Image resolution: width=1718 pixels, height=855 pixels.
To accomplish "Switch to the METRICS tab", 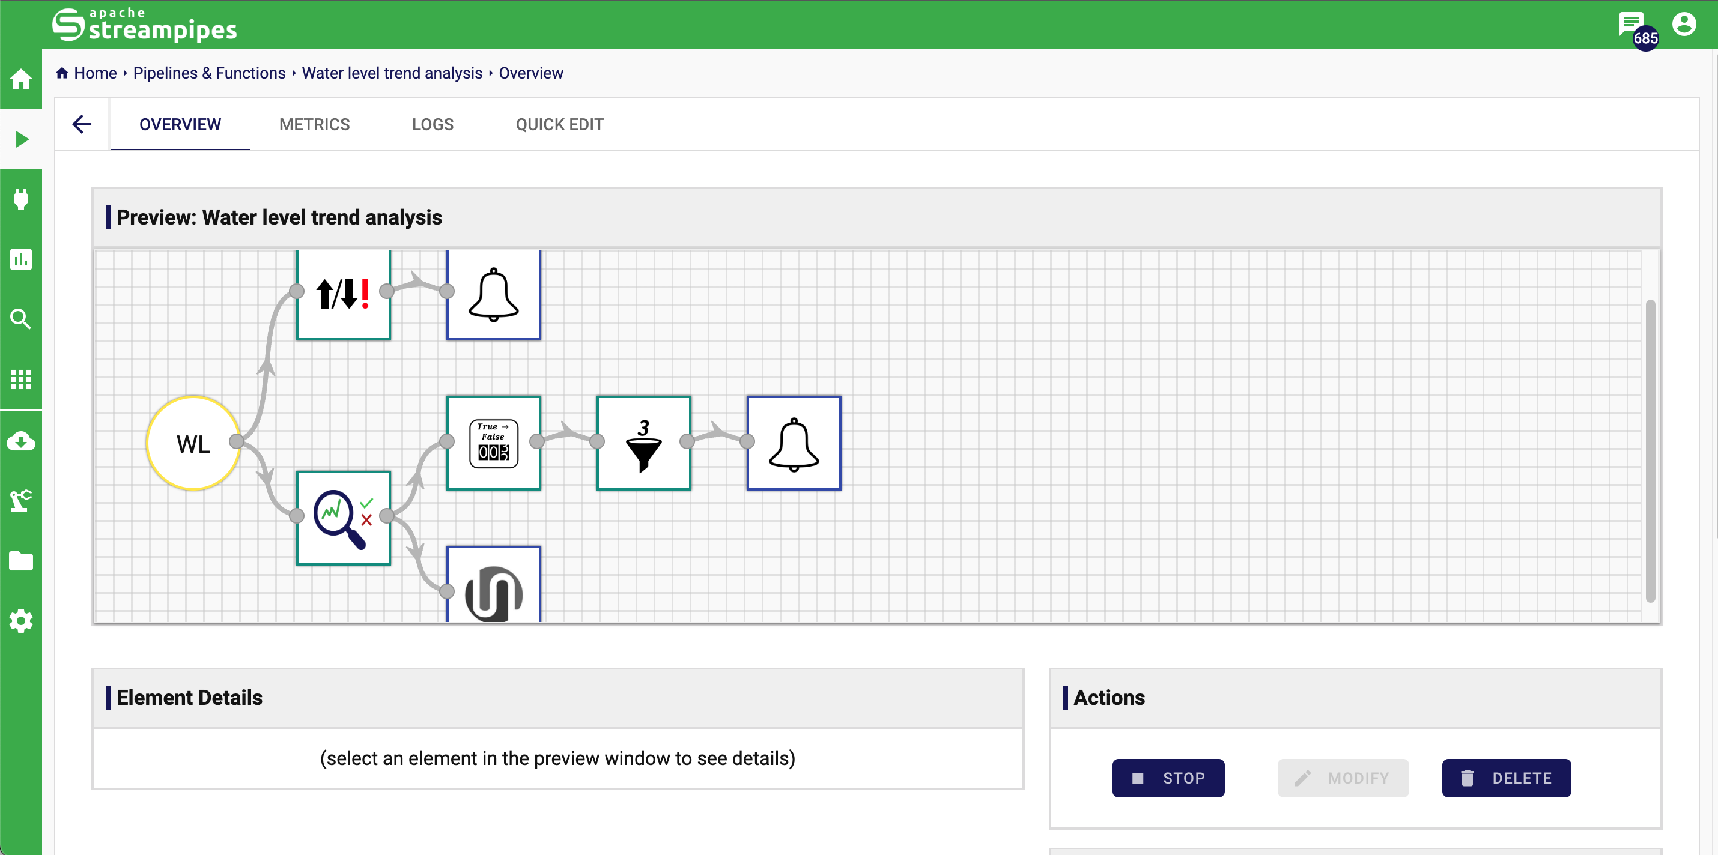I will pyautogui.click(x=314, y=125).
